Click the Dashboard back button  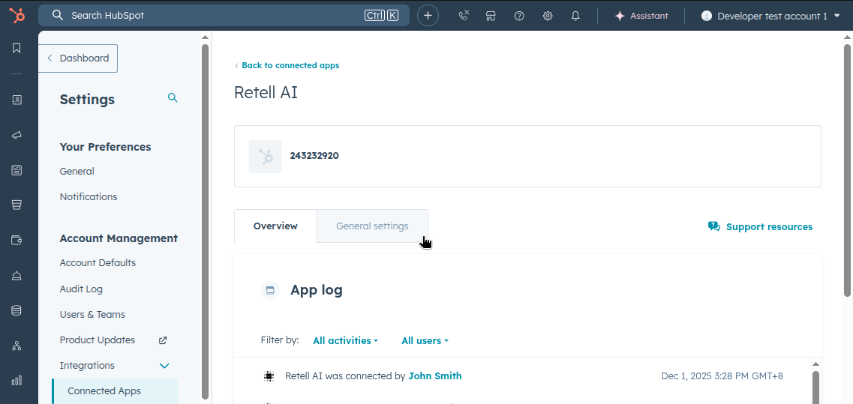point(78,58)
